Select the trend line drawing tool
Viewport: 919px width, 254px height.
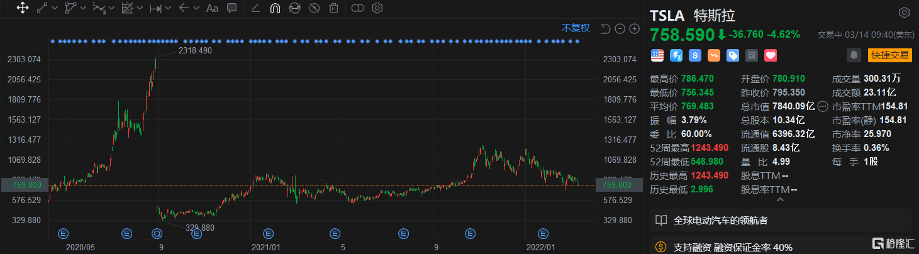pyautogui.click(x=42, y=8)
